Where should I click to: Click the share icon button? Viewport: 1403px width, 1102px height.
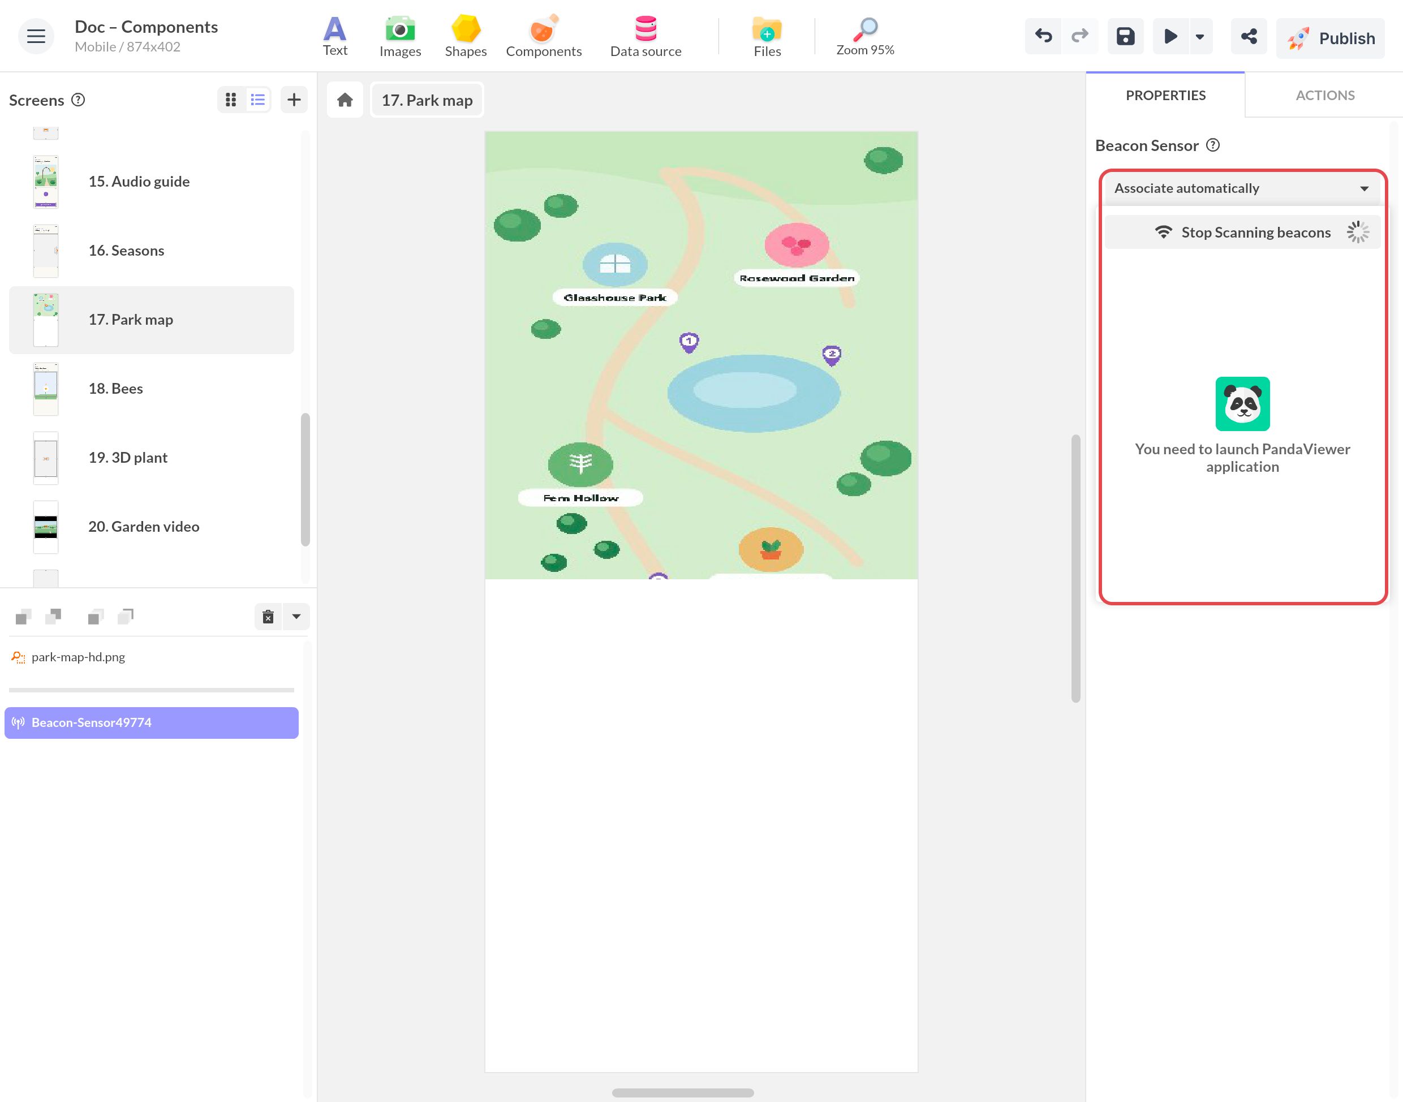(1248, 37)
